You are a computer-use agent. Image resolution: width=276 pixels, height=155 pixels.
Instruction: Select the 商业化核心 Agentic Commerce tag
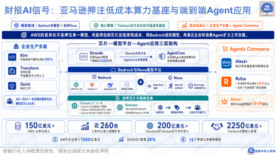point(220,26)
